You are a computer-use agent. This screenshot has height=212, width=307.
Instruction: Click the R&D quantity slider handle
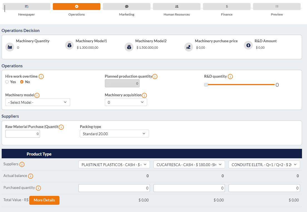point(206,85)
